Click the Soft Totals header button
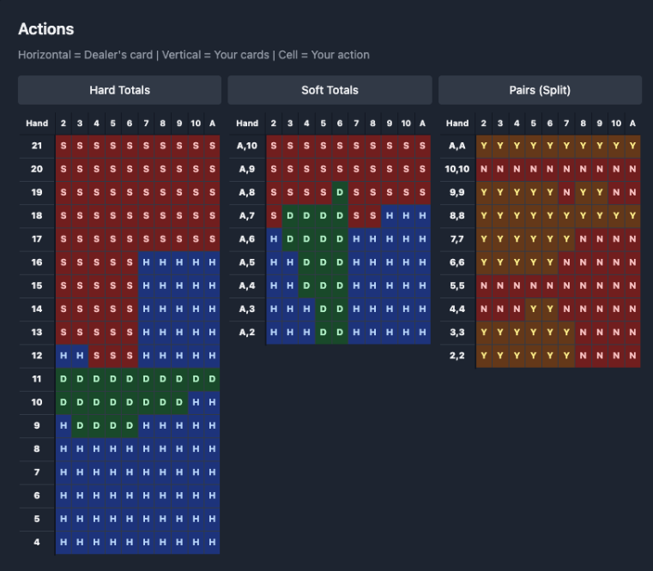Image resolution: width=653 pixels, height=571 pixels. (330, 90)
